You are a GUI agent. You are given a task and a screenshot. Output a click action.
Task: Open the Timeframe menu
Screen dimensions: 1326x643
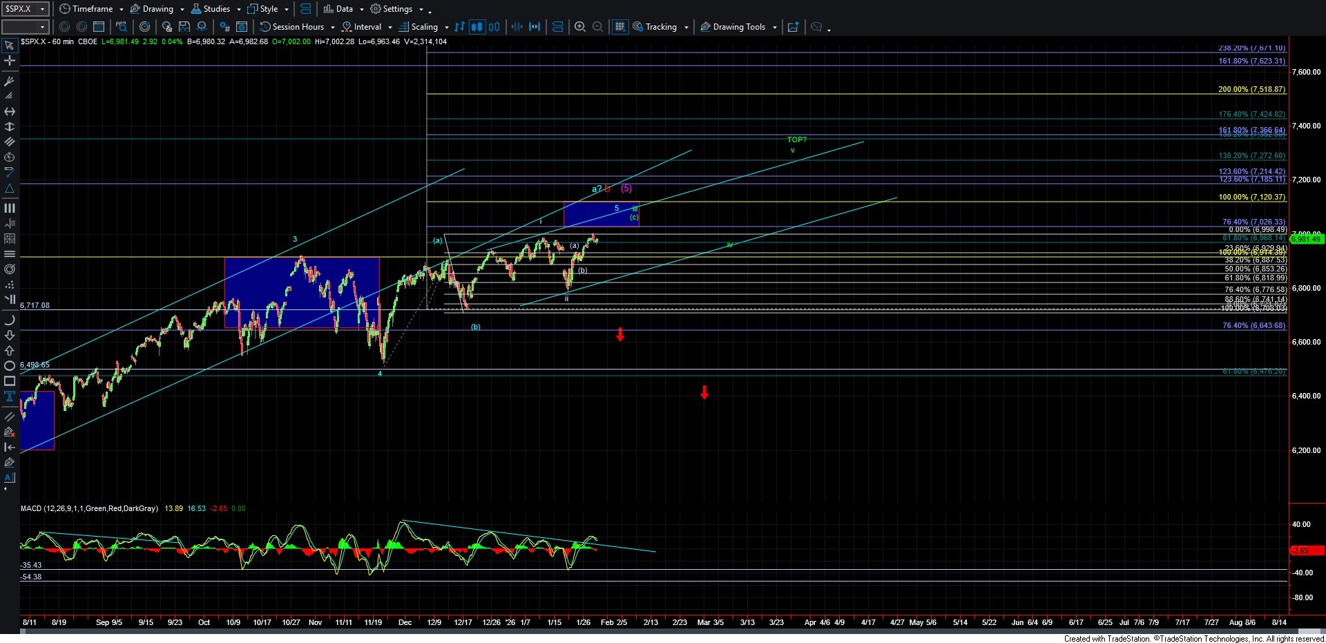pyautogui.click(x=92, y=9)
